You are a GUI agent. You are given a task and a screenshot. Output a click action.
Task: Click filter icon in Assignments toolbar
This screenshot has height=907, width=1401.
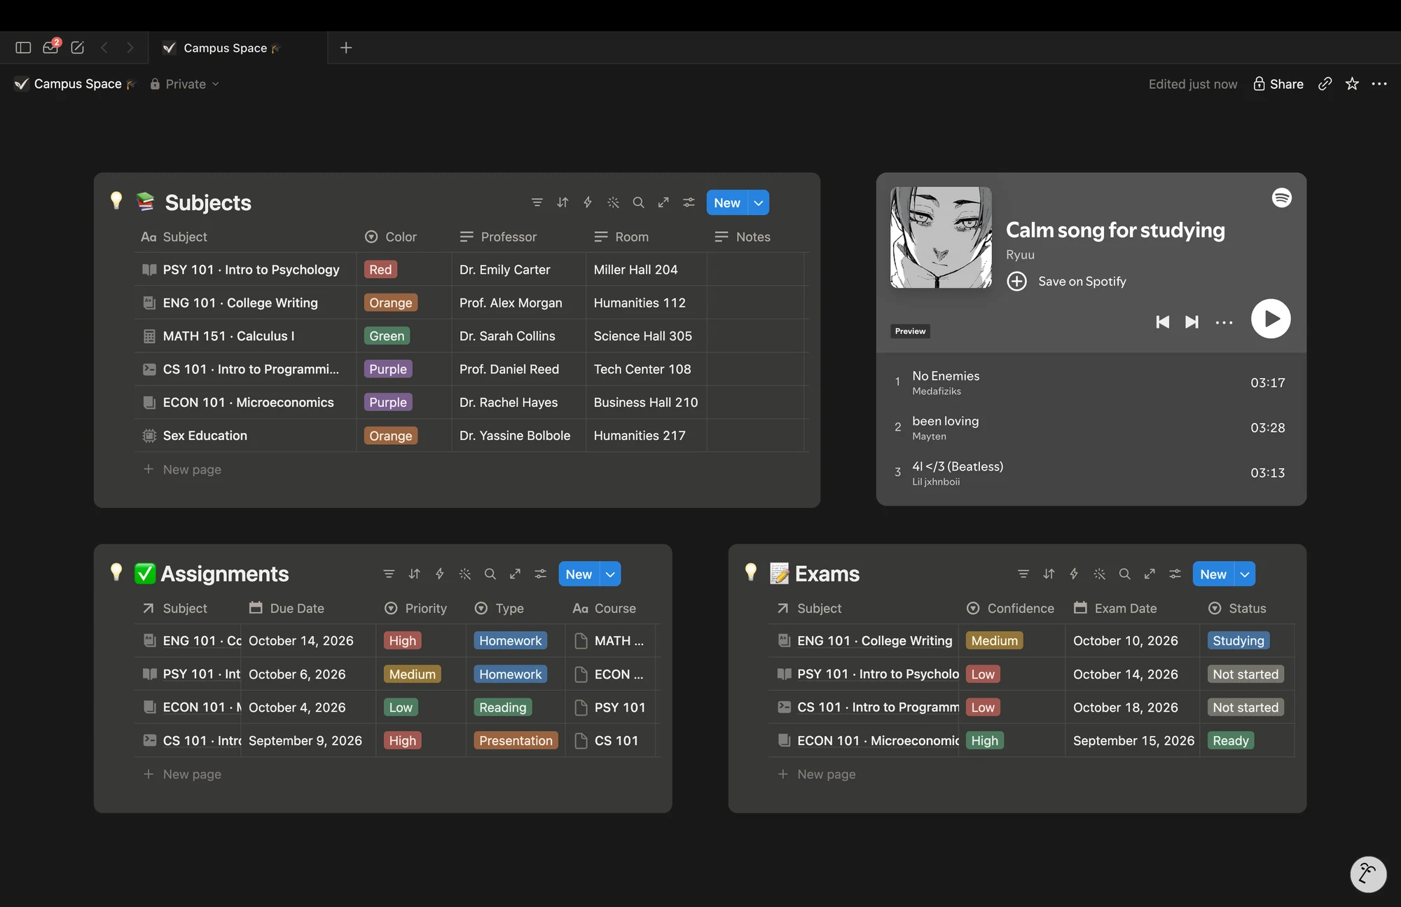point(389,574)
